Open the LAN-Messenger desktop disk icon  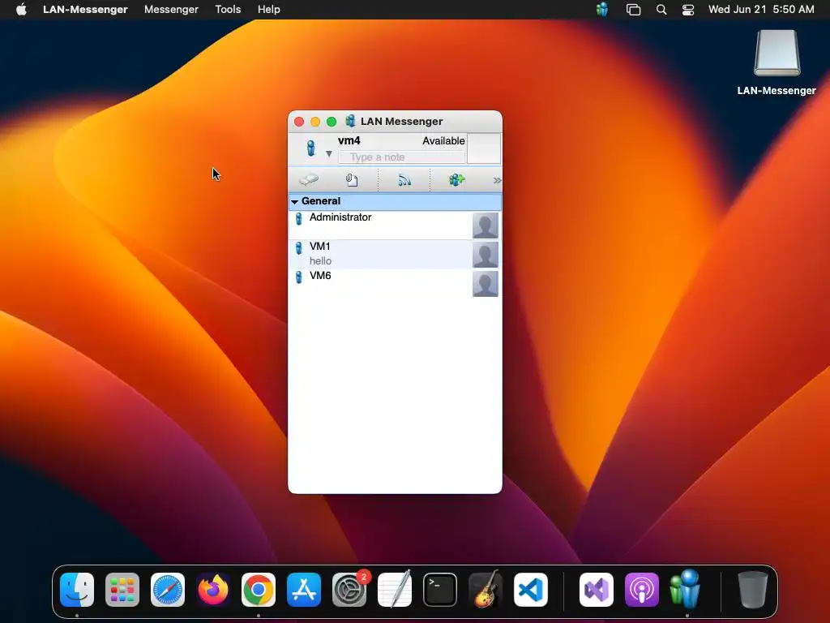click(777, 54)
